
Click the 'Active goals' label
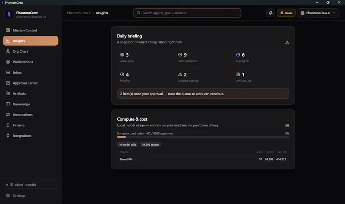pos(127,61)
